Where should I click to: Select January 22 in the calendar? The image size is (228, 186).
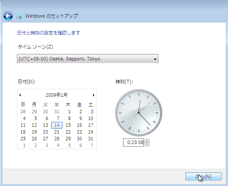(x=68, y=132)
